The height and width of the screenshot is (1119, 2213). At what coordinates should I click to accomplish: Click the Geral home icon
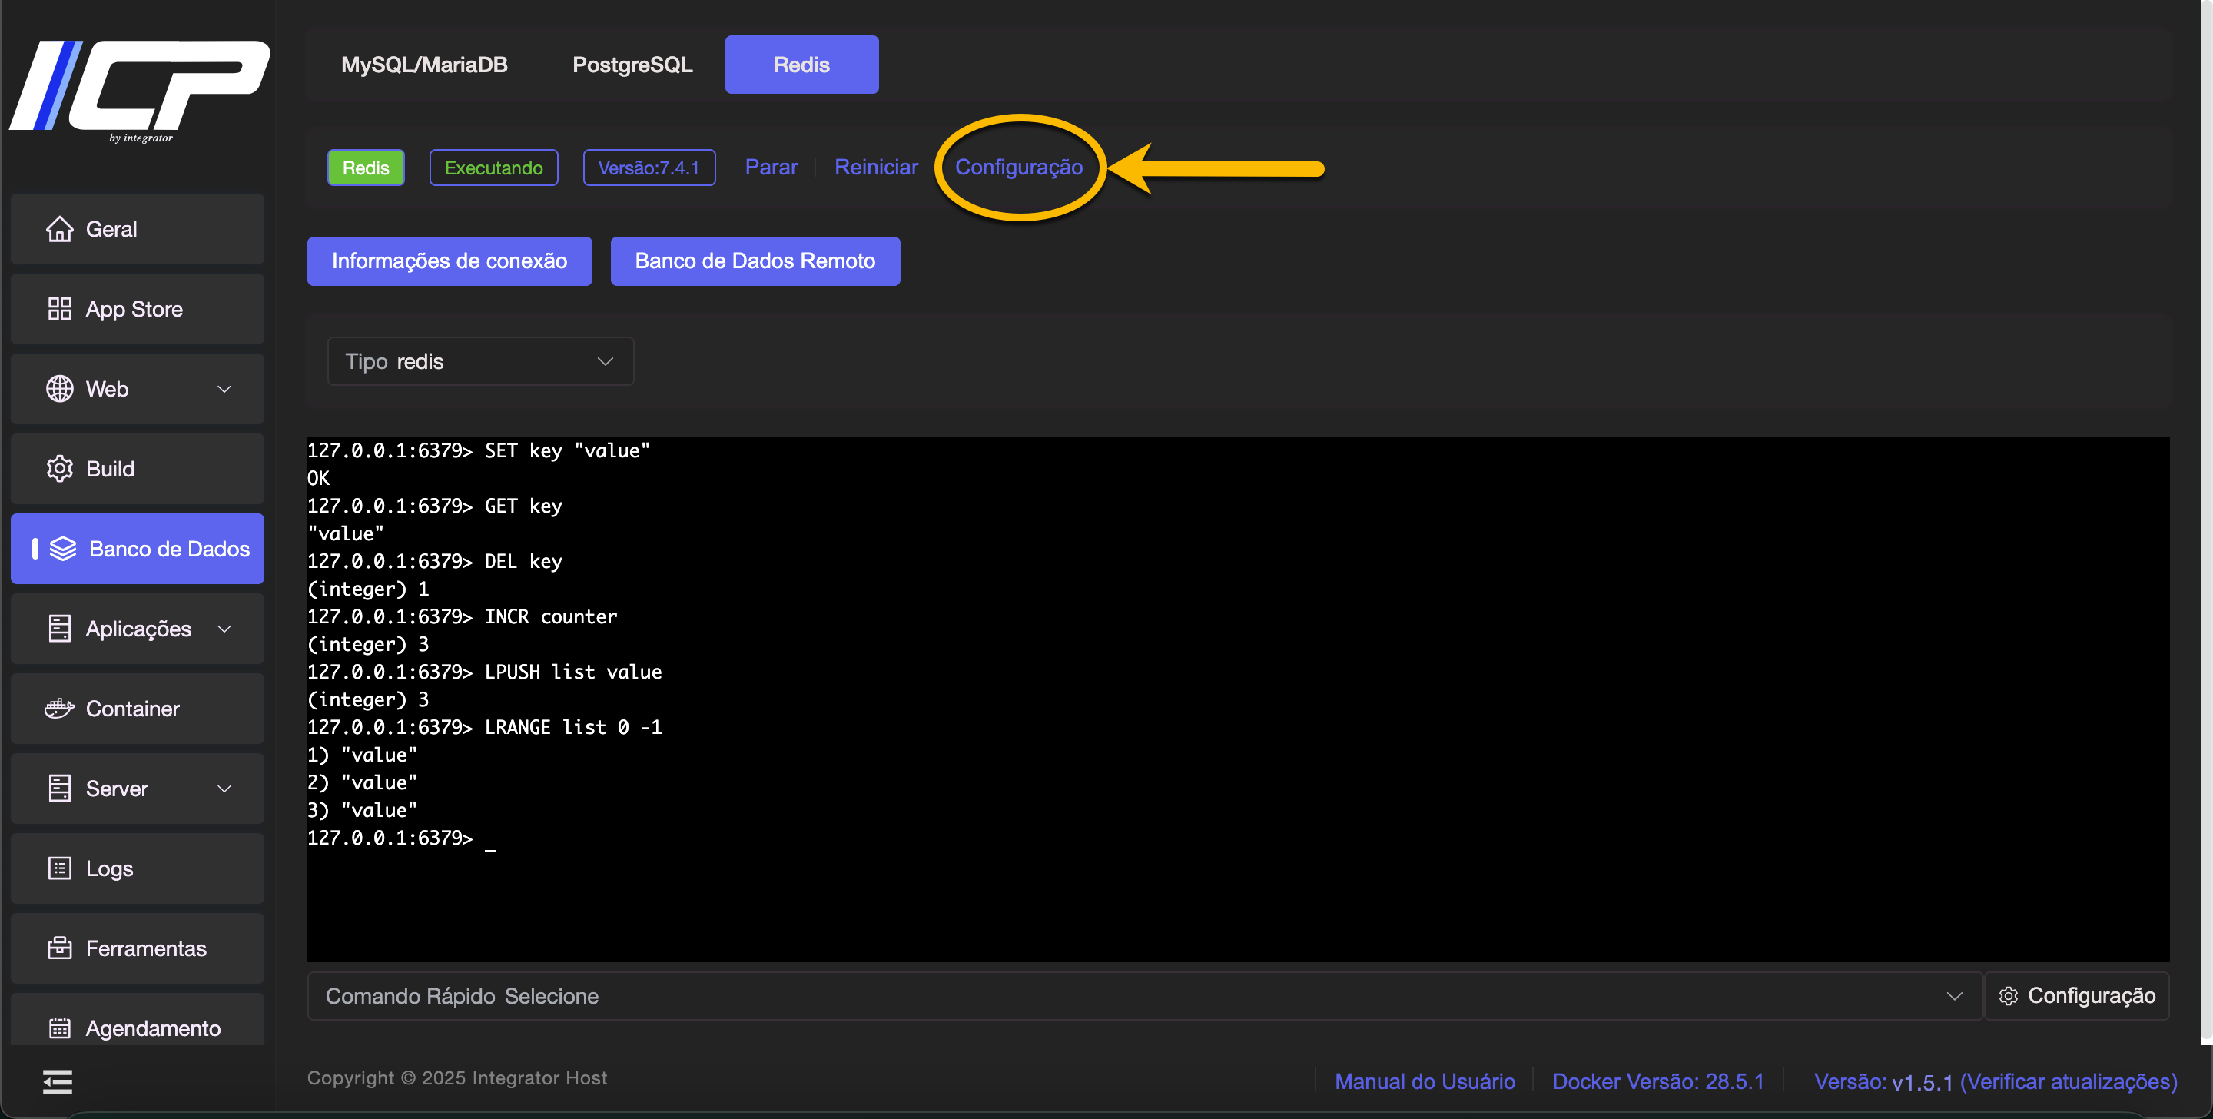point(59,230)
